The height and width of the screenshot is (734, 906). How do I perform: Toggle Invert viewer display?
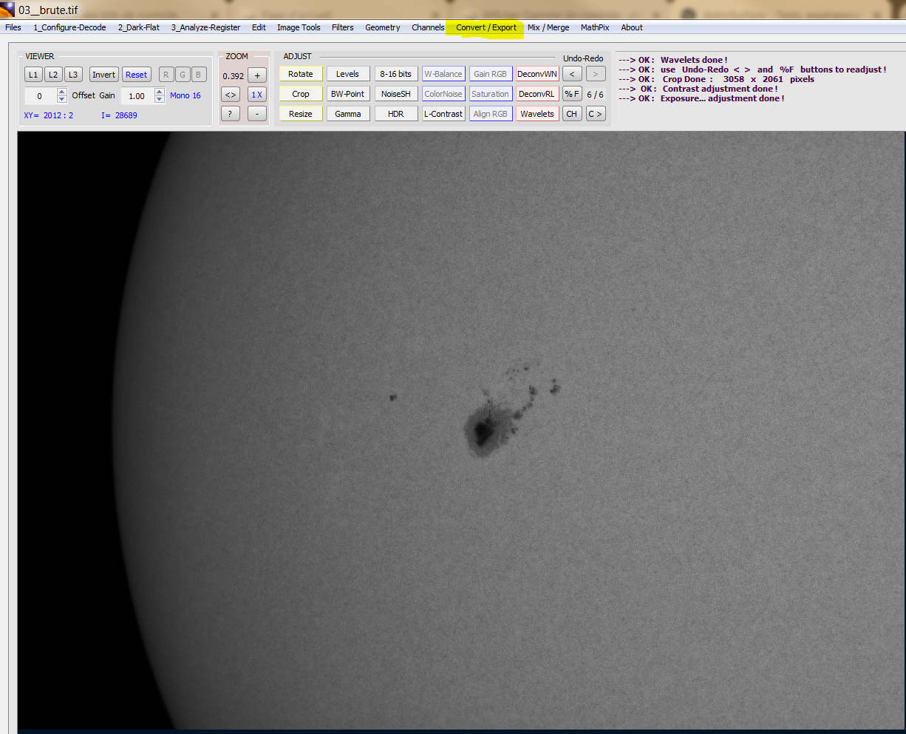104,75
